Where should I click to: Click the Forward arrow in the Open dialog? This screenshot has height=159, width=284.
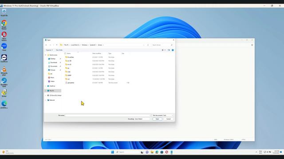pos(50,45)
